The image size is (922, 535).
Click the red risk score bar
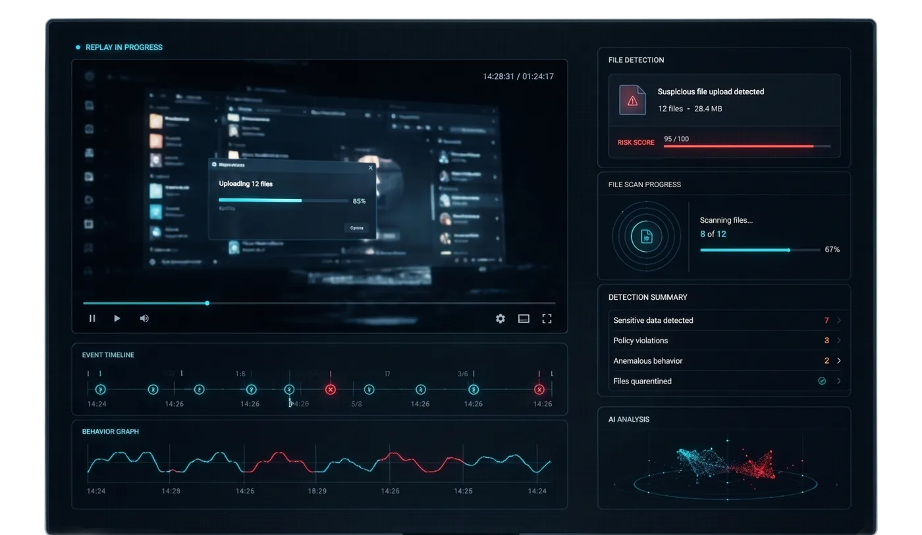coord(747,146)
